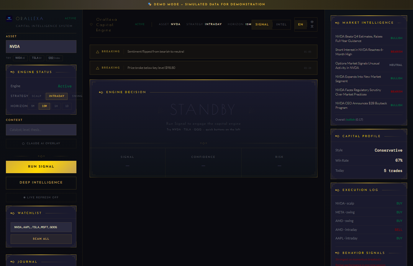Click the diamond icon beside Orallexa Capital Engine

[x=91, y=25]
